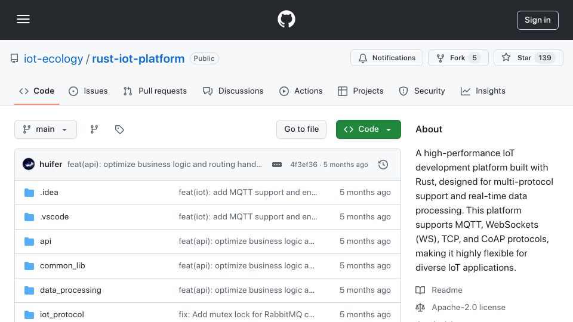Click the .idea row's '5 months ago' timestamp
The width and height of the screenshot is (573, 322).
365,193
